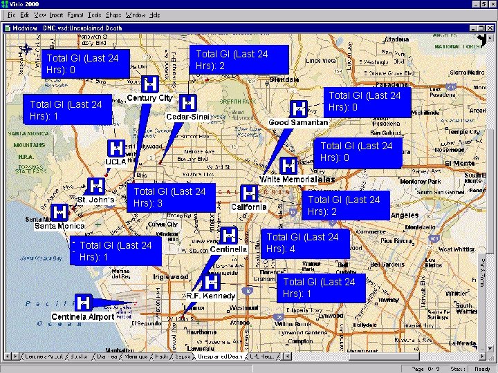Switch to the second page tab, after Centinela Airport

[x=80, y=356]
